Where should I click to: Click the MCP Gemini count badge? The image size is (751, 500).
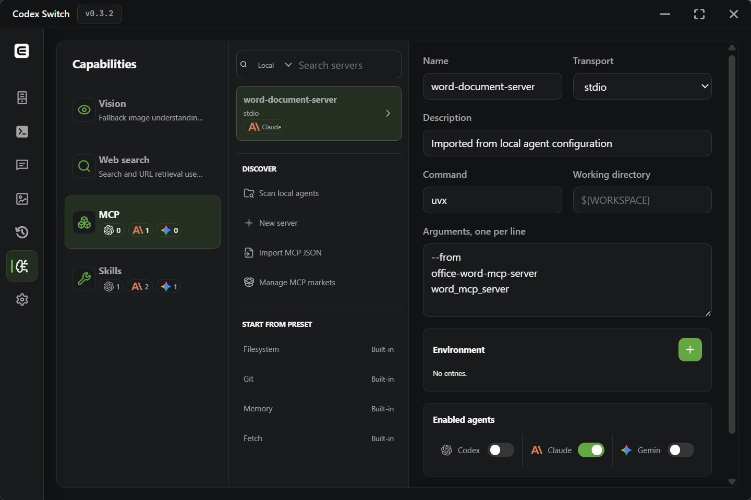(x=168, y=230)
